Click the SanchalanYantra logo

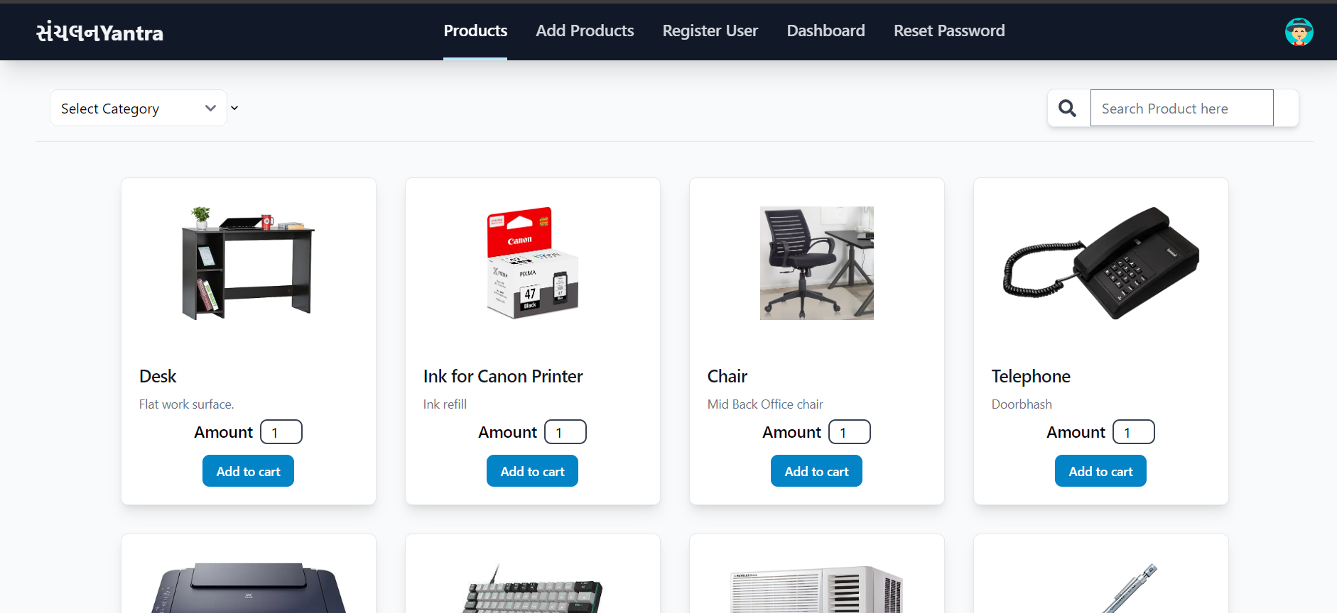99,32
